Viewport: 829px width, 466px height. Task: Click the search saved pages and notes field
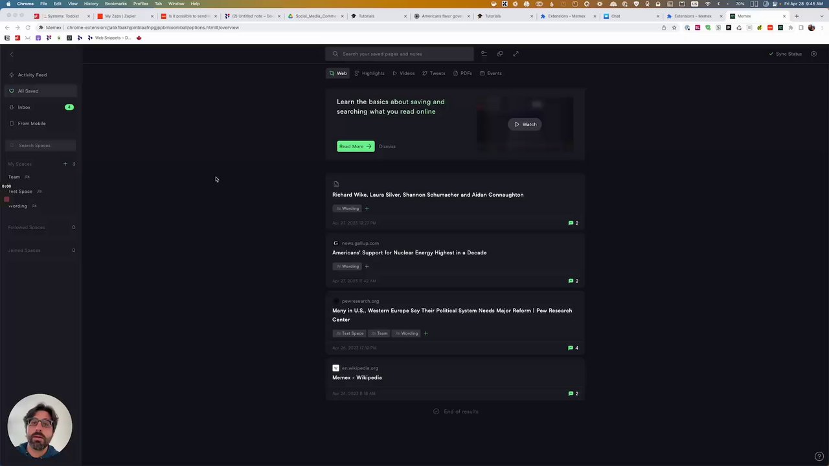click(x=400, y=54)
